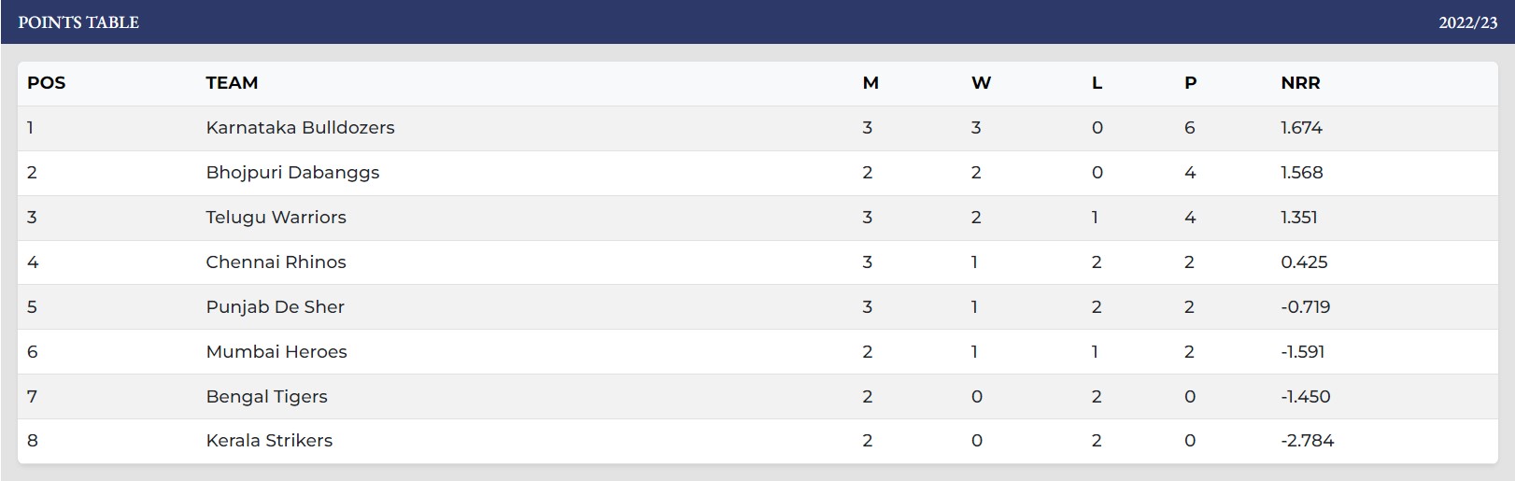Click Mumbai Heroes NRR value -1.591
This screenshot has height=481, width=1515.
[1302, 352]
